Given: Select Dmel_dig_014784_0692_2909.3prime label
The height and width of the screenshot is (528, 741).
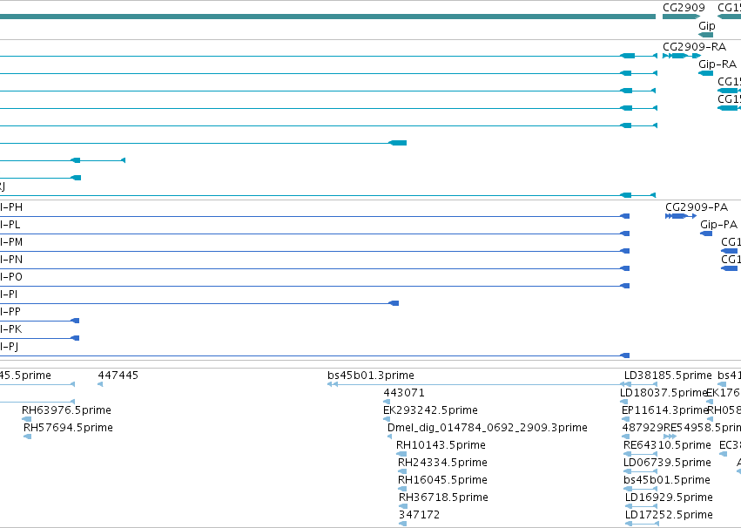Looking at the screenshot, I should (x=488, y=428).
